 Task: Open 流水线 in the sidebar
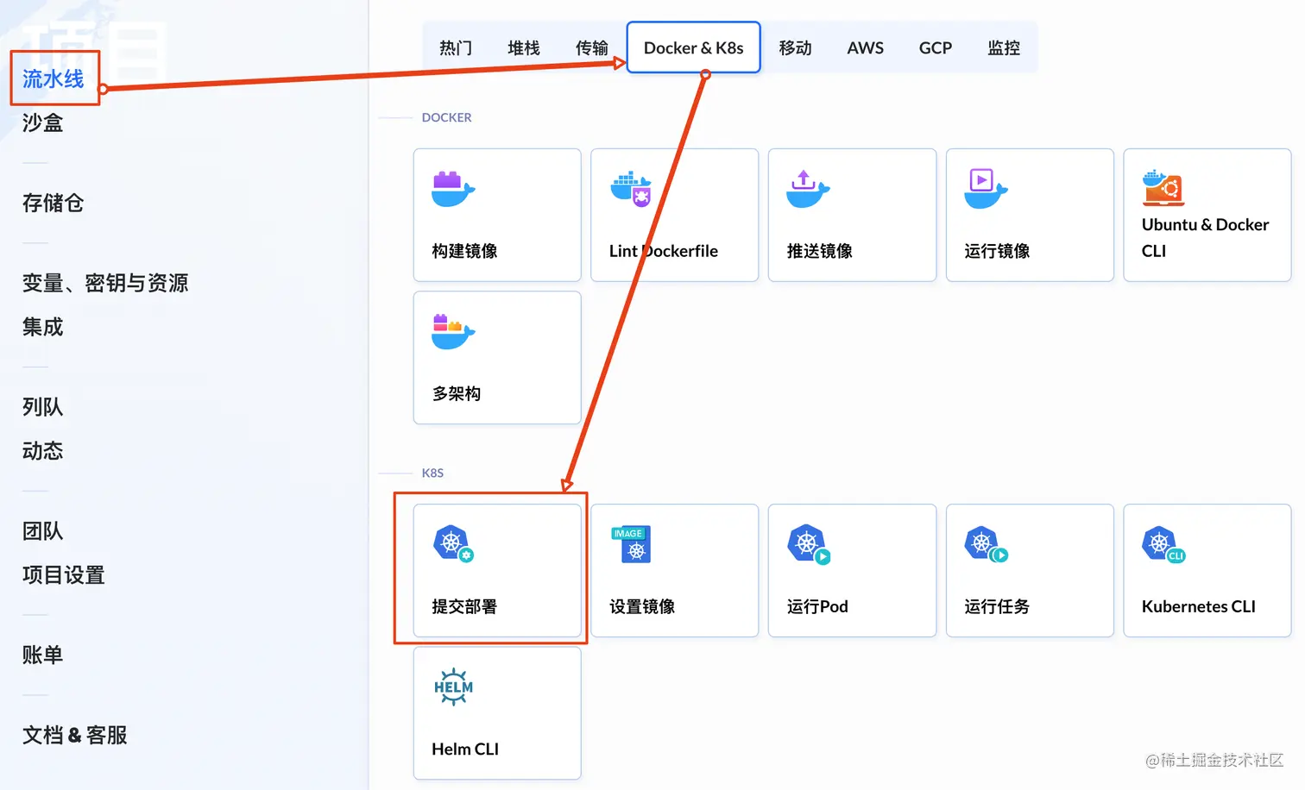pyautogui.click(x=54, y=78)
